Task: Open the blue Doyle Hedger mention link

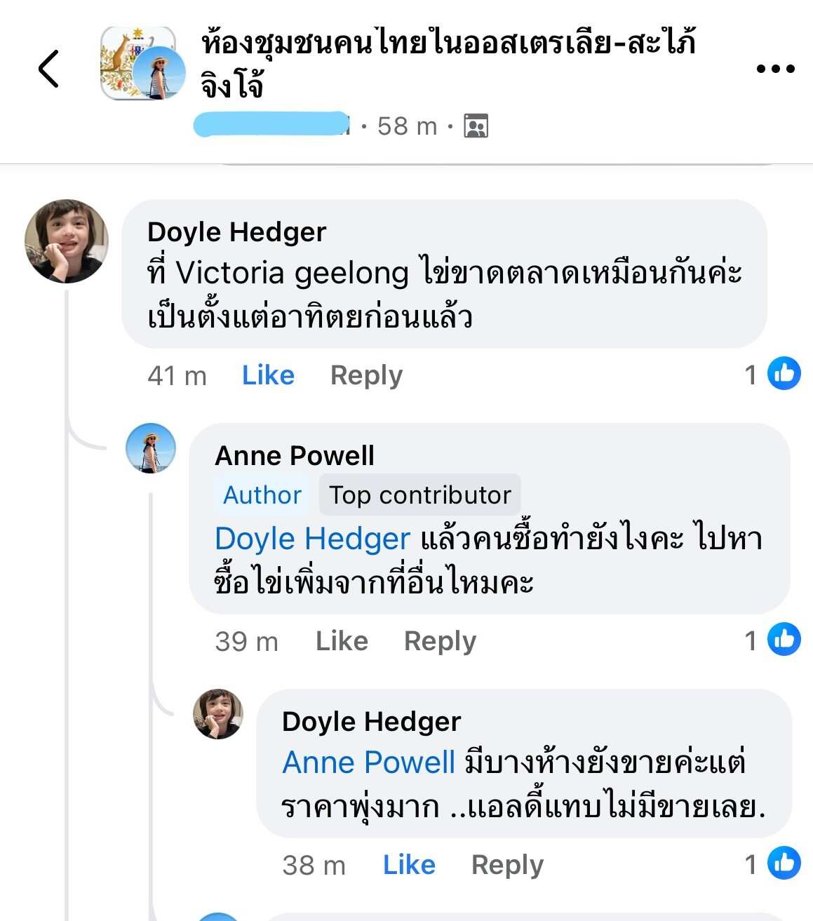Action: click(x=312, y=539)
